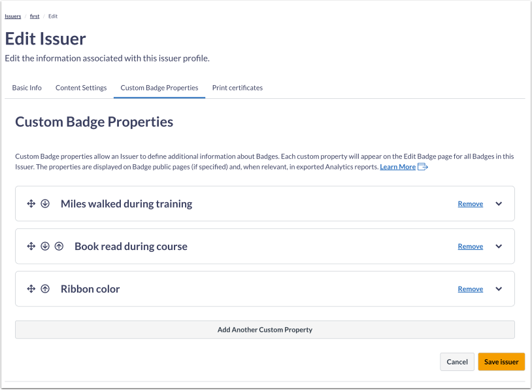
Task: Click the move handle on Miles walked property
Action: click(31, 204)
